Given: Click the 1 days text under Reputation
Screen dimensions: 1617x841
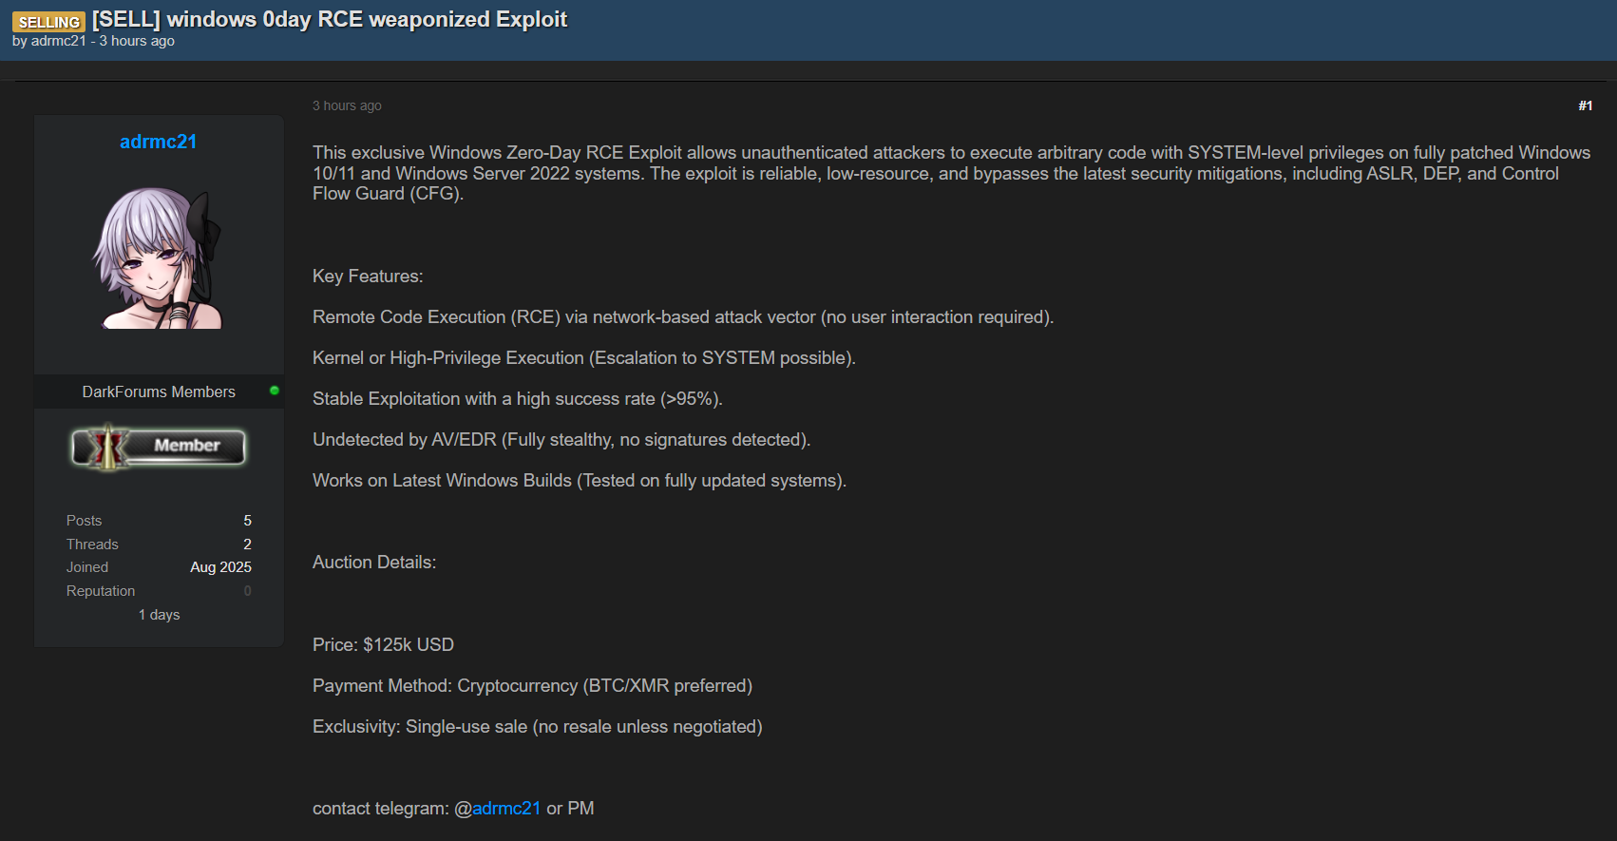Looking at the screenshot, I should point(159,615).
